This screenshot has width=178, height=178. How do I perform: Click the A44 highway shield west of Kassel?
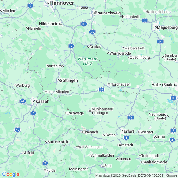pyautogui.click(x=23, y=101)
